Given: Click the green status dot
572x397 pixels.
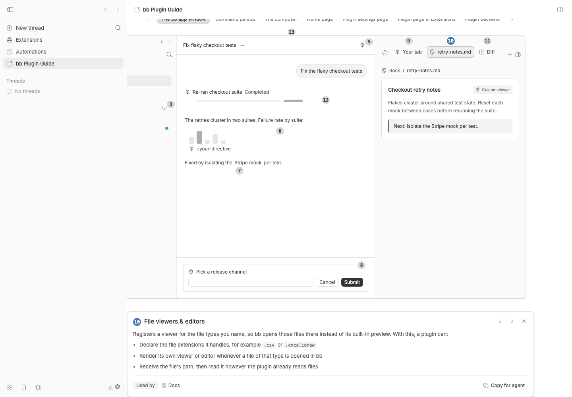Looking at the screenshot, I should [167, 128].
